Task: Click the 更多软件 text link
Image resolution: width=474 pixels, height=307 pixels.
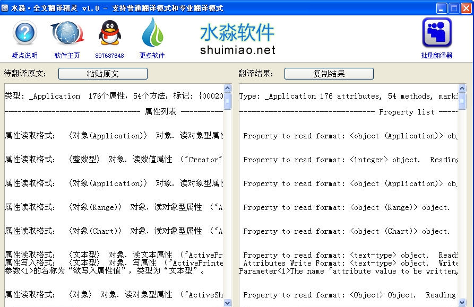Action: click(x=152, y=56)
